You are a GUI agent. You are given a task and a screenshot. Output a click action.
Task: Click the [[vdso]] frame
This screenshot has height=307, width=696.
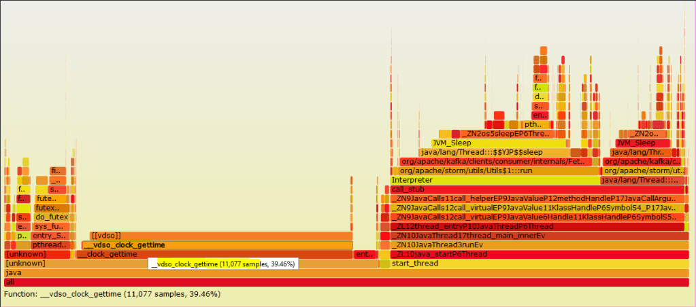pyautogui.click(x=220, y=236)
